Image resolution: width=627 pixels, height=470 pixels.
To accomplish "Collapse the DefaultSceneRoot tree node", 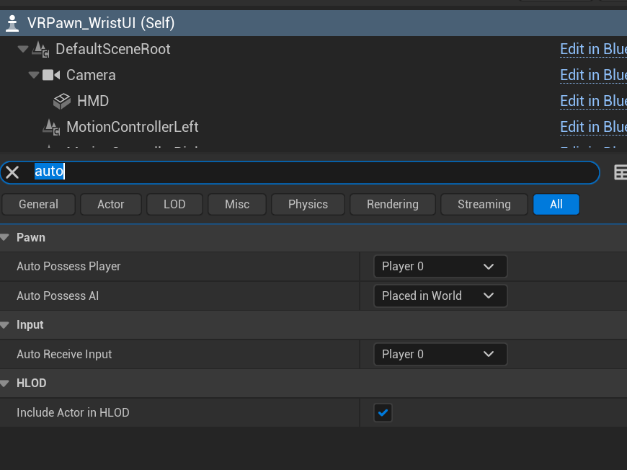I will (x=23, y=49).
